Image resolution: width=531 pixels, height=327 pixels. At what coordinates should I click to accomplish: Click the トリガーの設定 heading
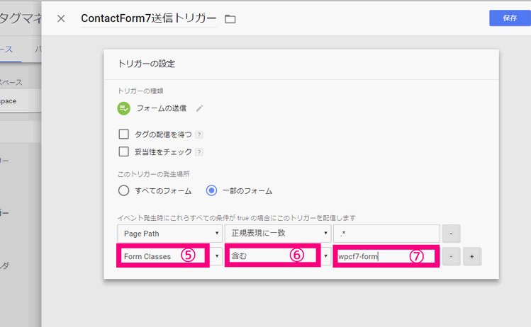(146, 64)
